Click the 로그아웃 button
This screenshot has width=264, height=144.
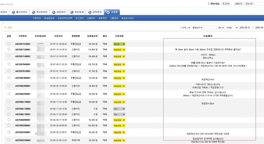point(226,4)
